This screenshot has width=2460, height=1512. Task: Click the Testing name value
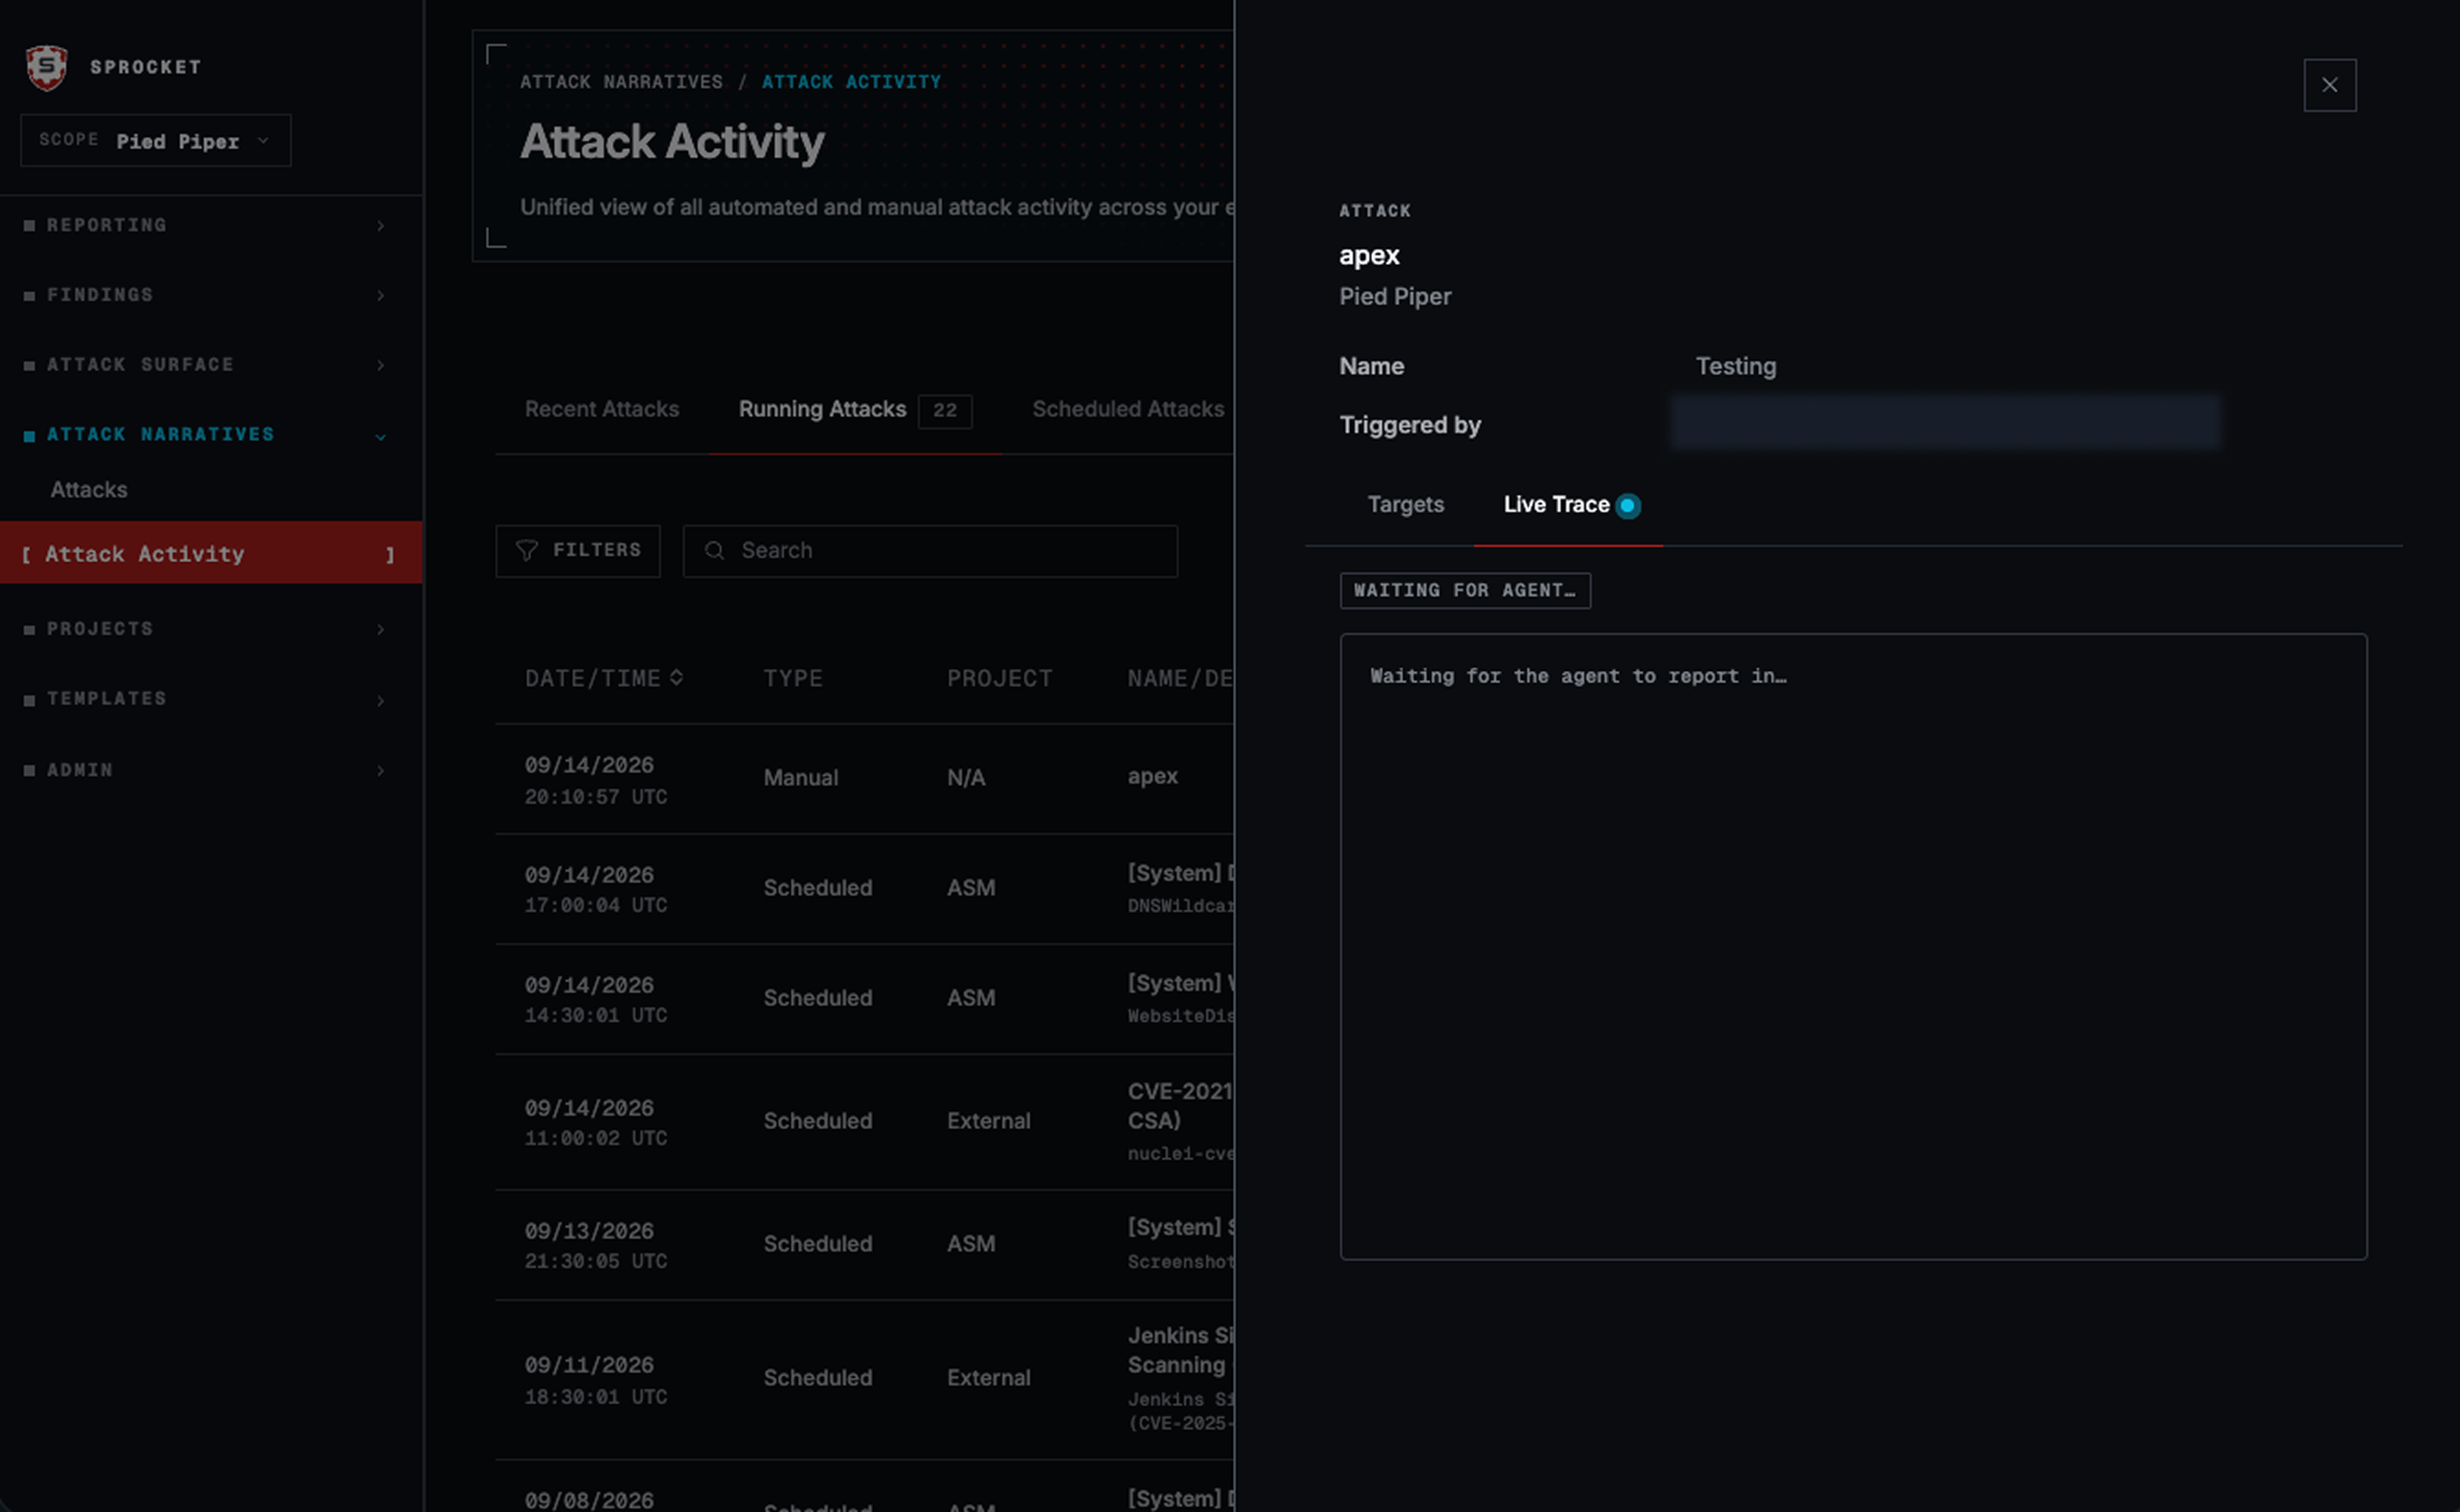click(x=1737, y=367)
